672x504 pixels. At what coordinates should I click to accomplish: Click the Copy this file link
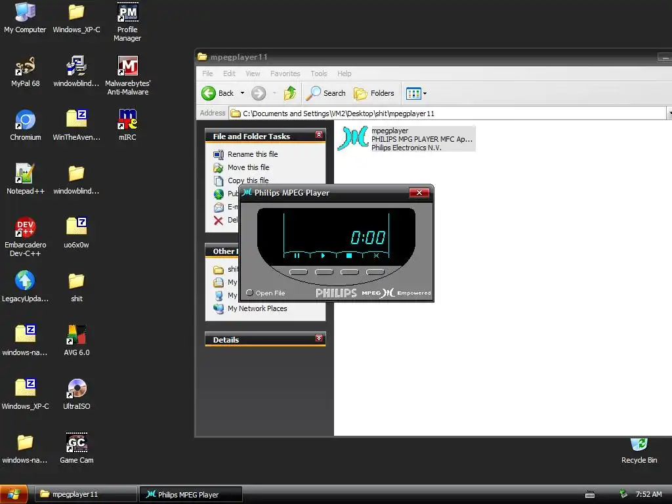(248, 180)
